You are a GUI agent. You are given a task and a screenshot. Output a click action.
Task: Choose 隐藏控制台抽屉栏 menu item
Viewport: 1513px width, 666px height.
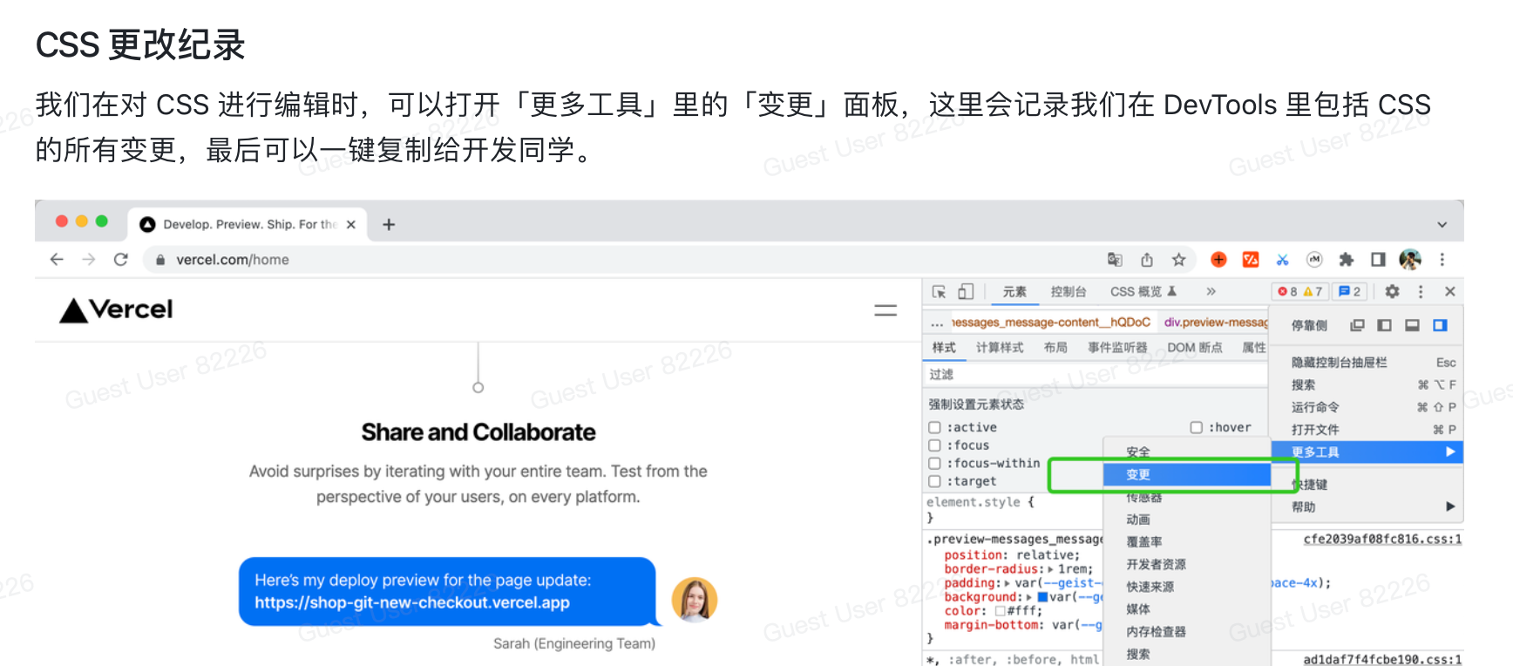(1366, 363)
